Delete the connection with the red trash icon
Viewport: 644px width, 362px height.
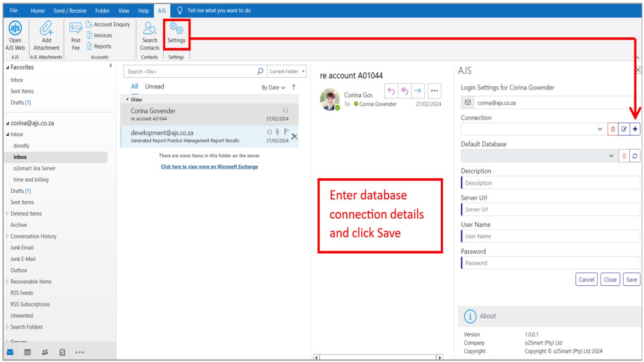click(x=613, y=129)
